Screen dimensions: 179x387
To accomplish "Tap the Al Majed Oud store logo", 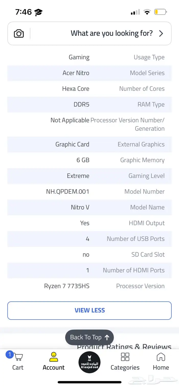I will (x=89, y=362).
